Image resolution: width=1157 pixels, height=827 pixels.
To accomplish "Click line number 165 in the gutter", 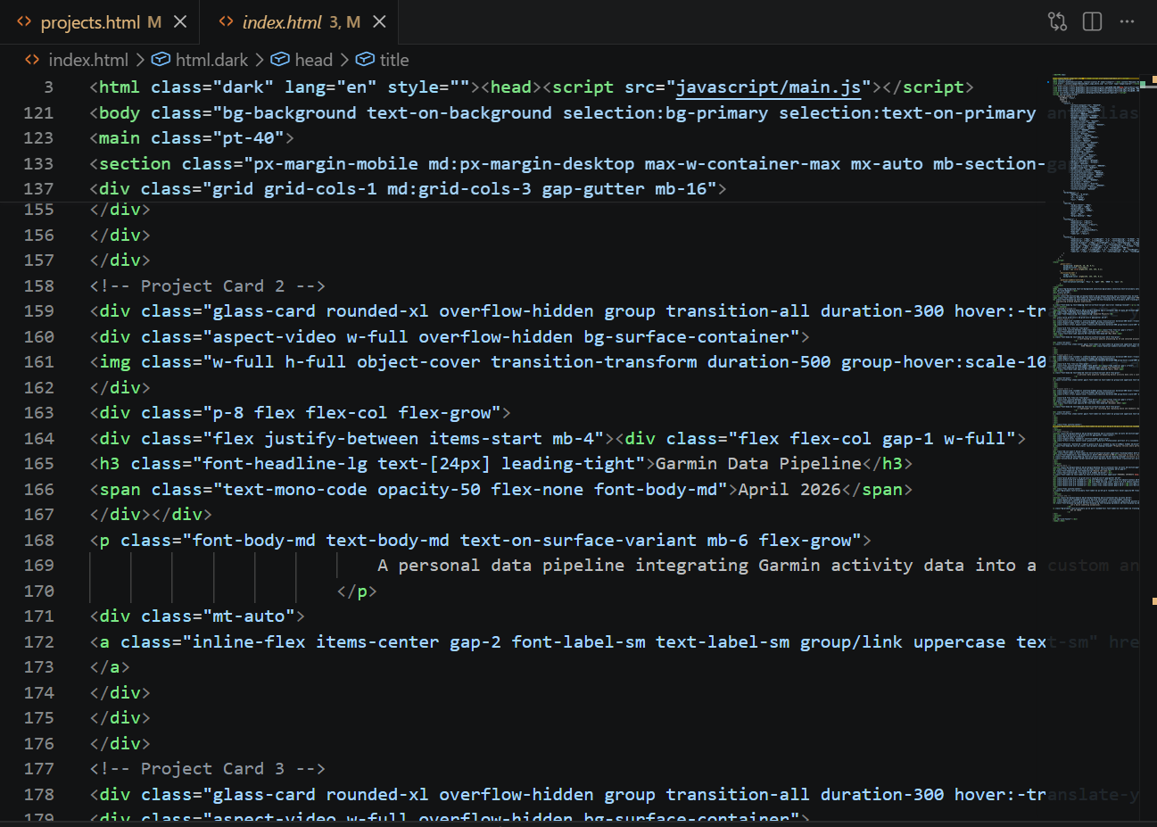I will [39, 464].
